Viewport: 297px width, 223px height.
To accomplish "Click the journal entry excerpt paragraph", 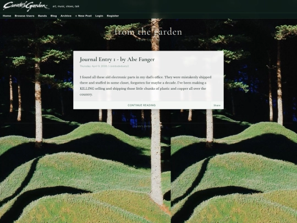I will 145,85.
